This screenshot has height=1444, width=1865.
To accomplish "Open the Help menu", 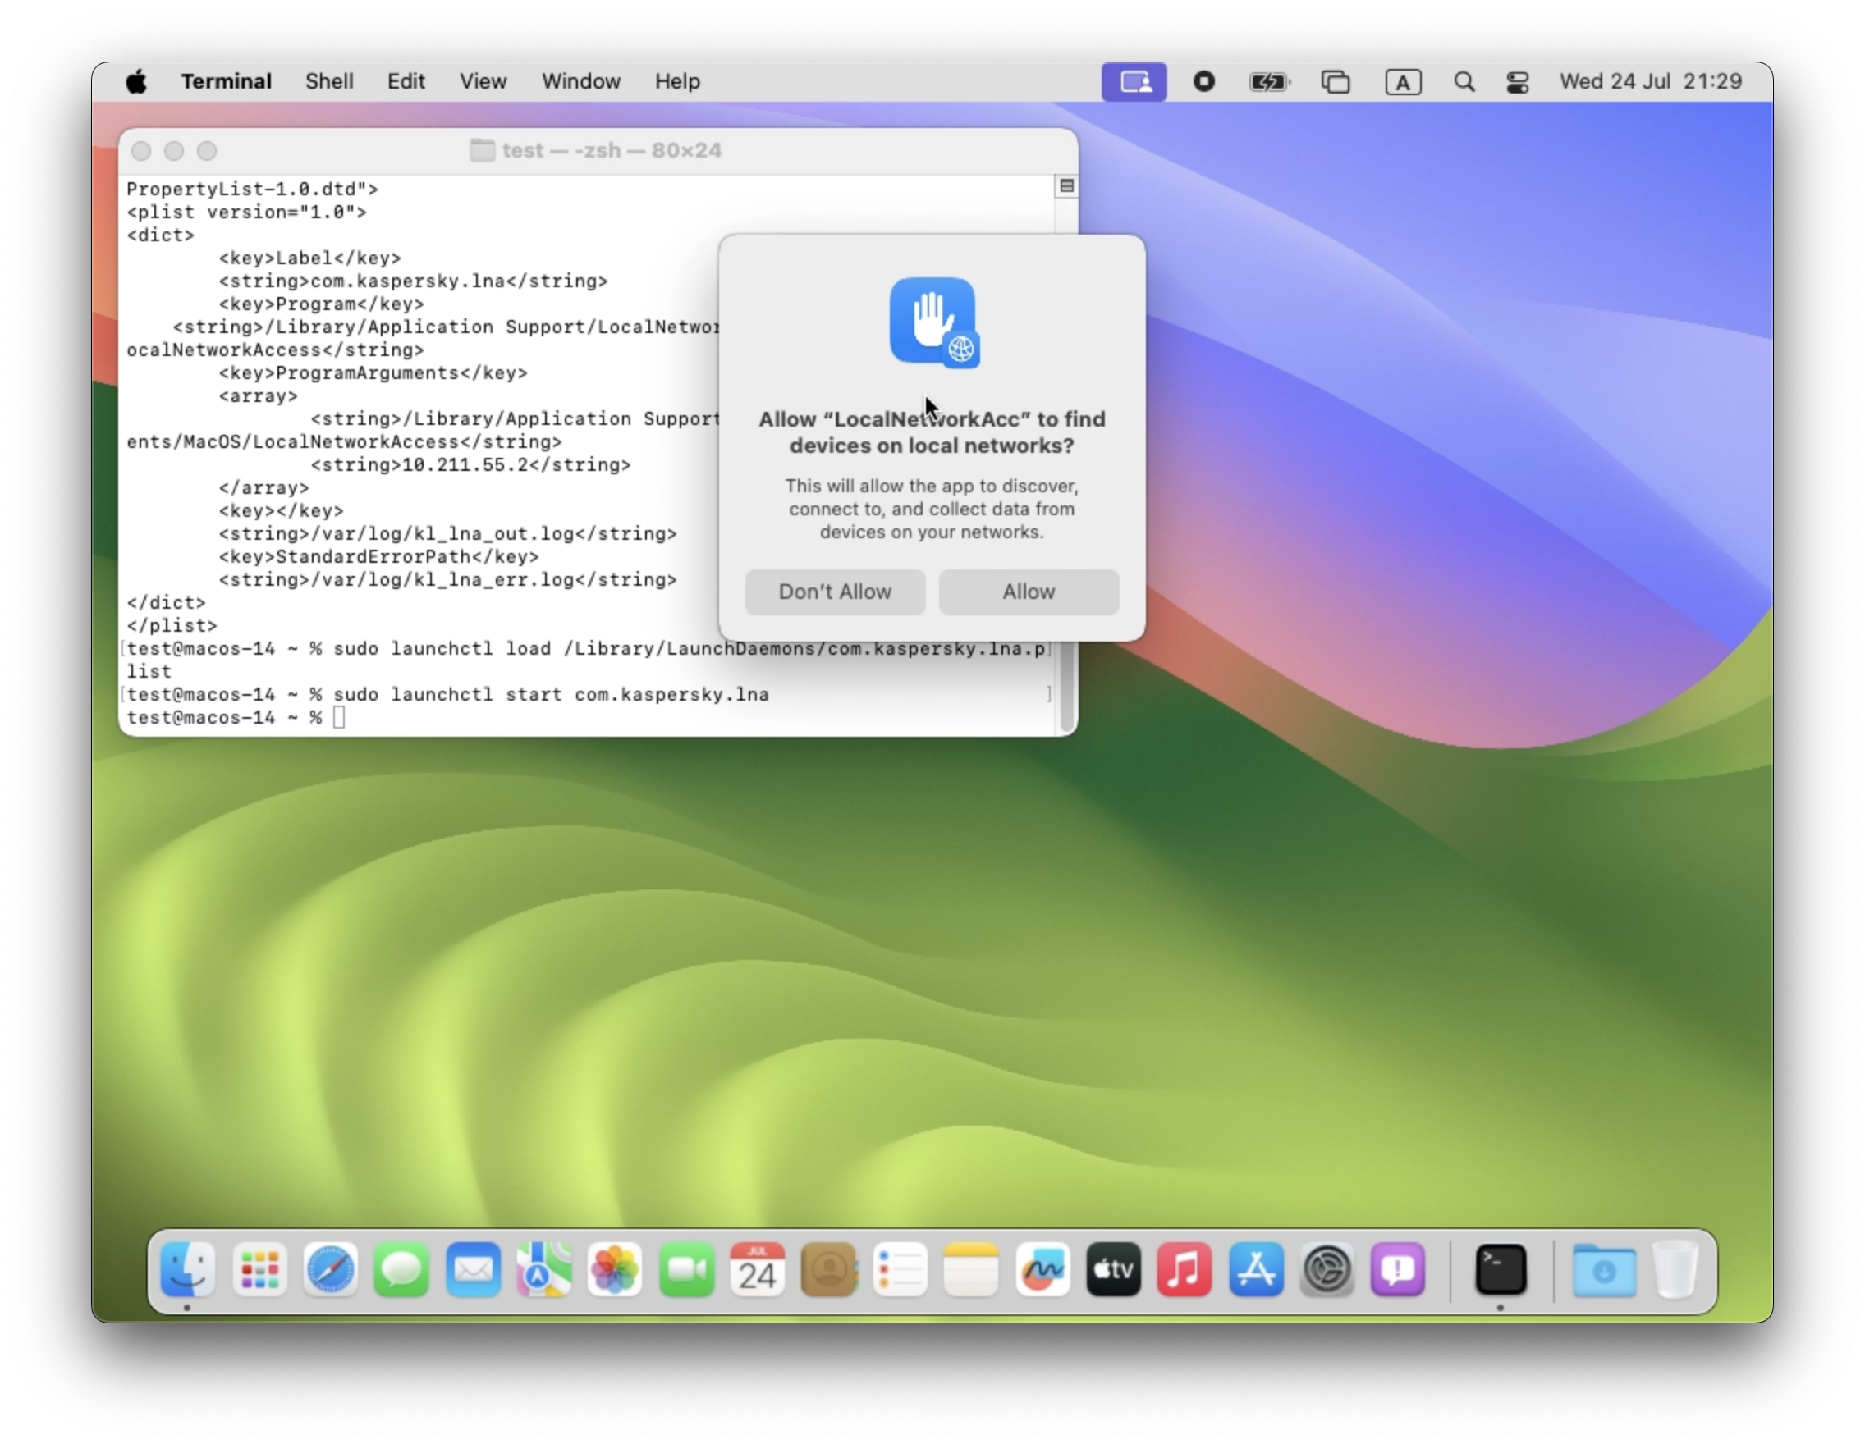I will point(677,81).
